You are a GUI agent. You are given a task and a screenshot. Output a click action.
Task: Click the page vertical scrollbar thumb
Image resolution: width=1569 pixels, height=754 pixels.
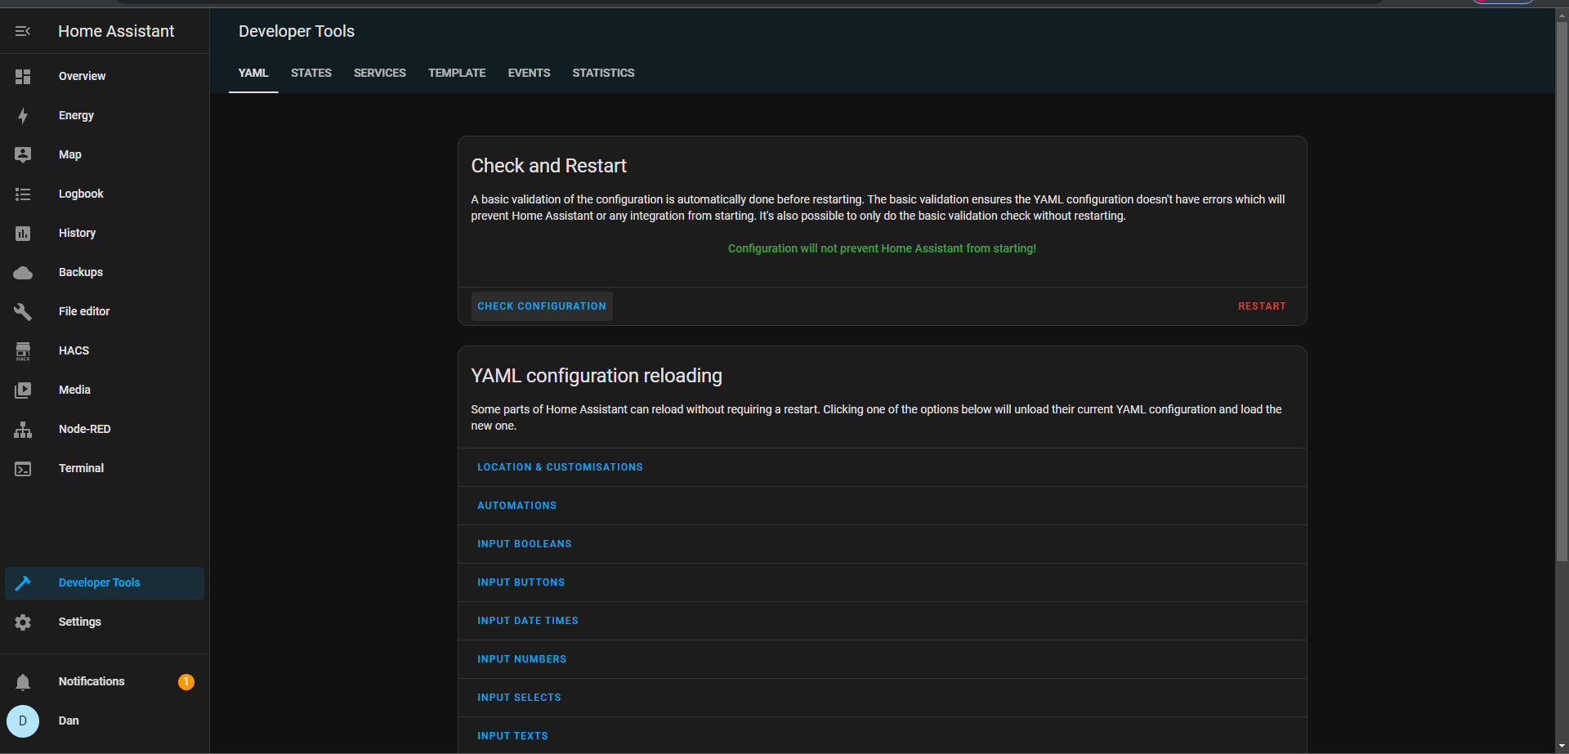pos(1562,292)
